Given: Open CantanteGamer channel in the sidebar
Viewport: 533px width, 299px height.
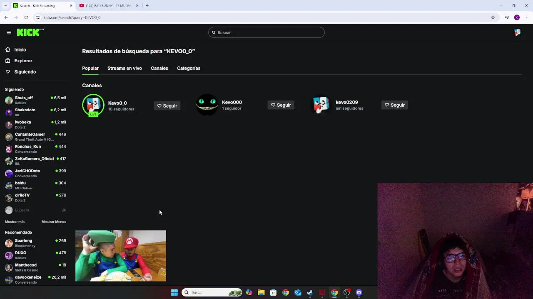Looking at the screenshot, I should point(35,137).
